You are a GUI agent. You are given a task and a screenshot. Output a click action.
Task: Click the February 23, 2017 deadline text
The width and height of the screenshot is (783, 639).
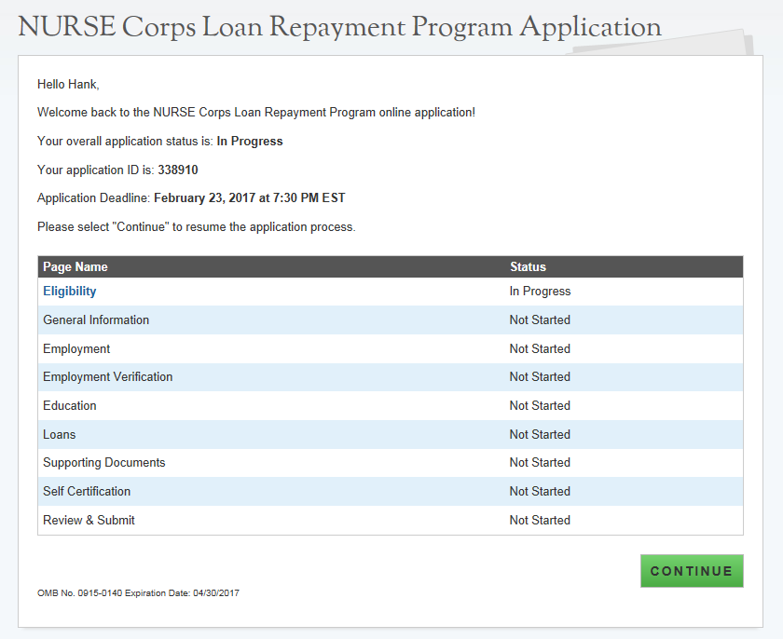(249, 198)
